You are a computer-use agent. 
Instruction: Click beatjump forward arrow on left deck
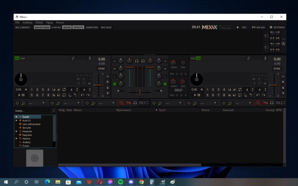point(88,95)
